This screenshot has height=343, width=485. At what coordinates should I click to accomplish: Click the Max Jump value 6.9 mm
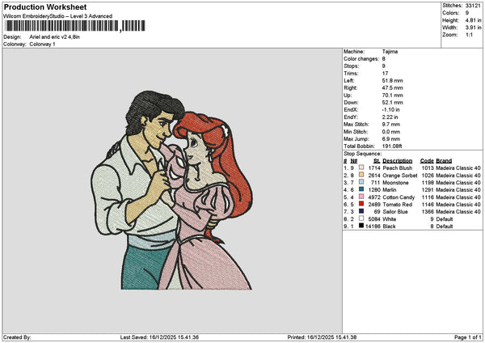[391, 139]
